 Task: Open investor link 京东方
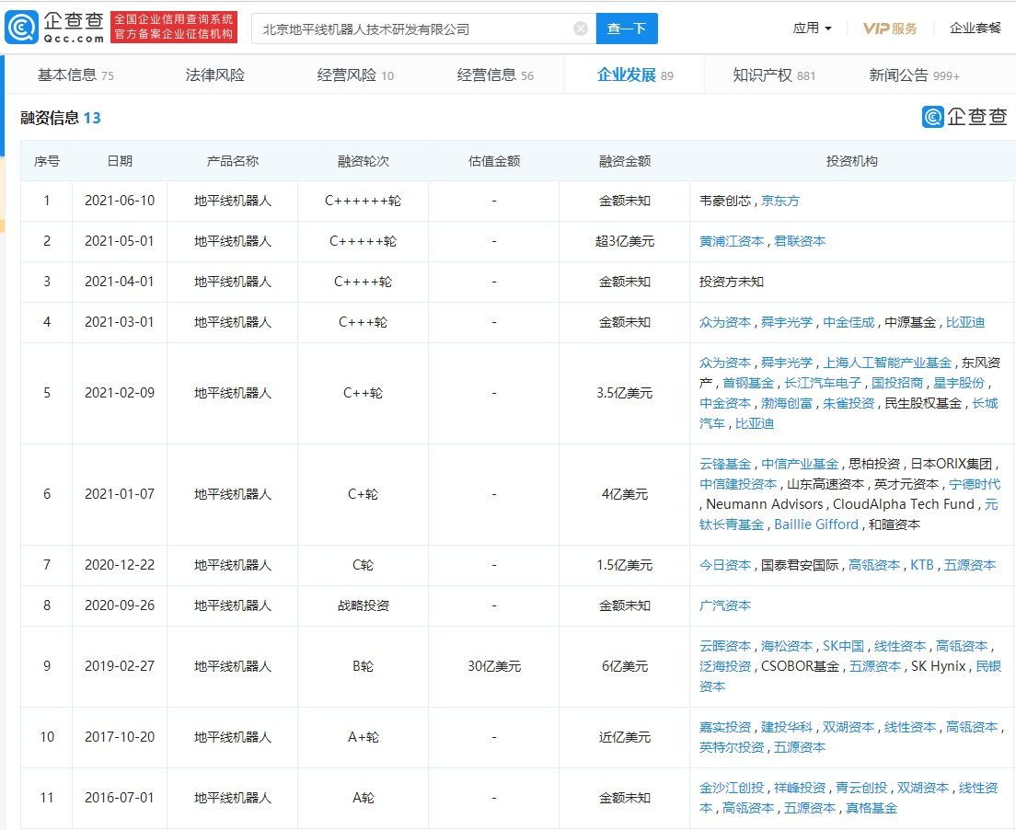pyautogui.click(x=780, y=201)
